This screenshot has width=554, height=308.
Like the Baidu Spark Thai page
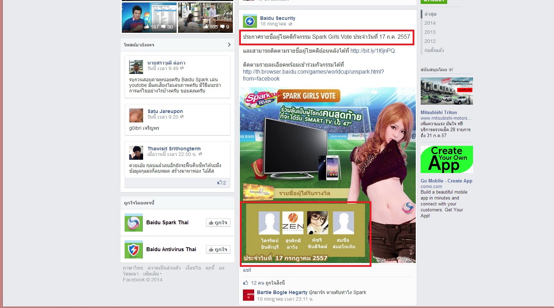pos(218,223)
